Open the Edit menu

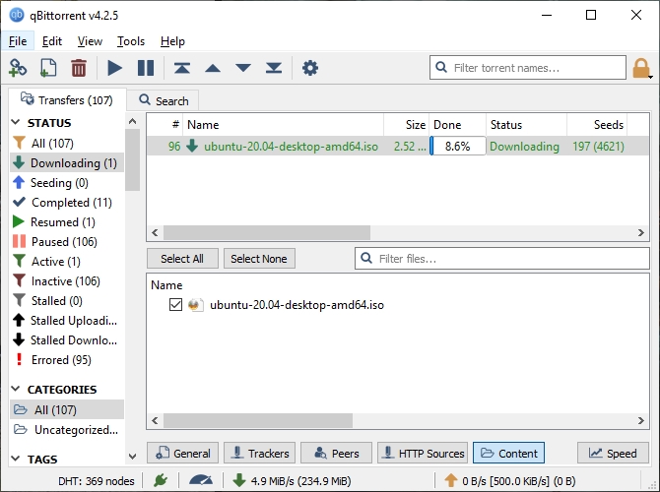click(52, 41)
